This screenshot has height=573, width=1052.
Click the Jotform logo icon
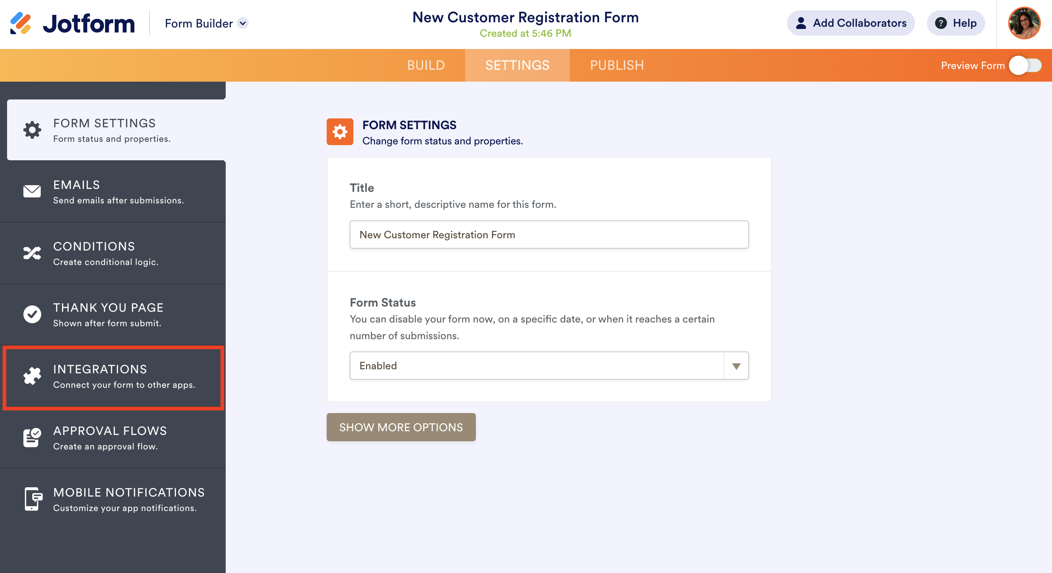coord(20,23)
